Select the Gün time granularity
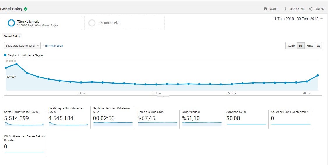The height and width of the screenshot is (165, 328). click(x=301, y=46)
